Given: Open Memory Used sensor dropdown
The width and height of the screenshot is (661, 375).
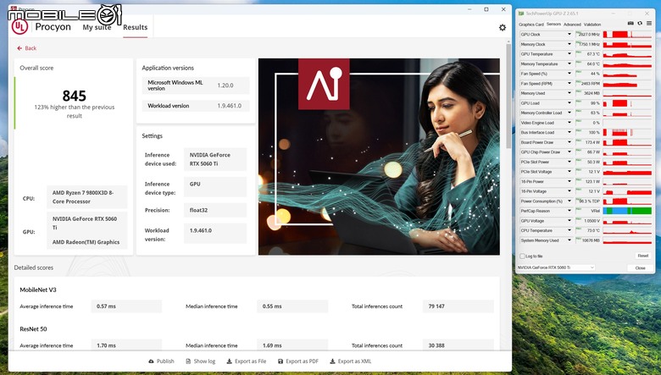Looking at the screenshot, I should 569,93.
